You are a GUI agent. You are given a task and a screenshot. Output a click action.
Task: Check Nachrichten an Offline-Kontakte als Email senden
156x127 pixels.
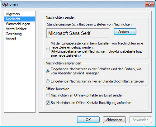click(48, 95)
